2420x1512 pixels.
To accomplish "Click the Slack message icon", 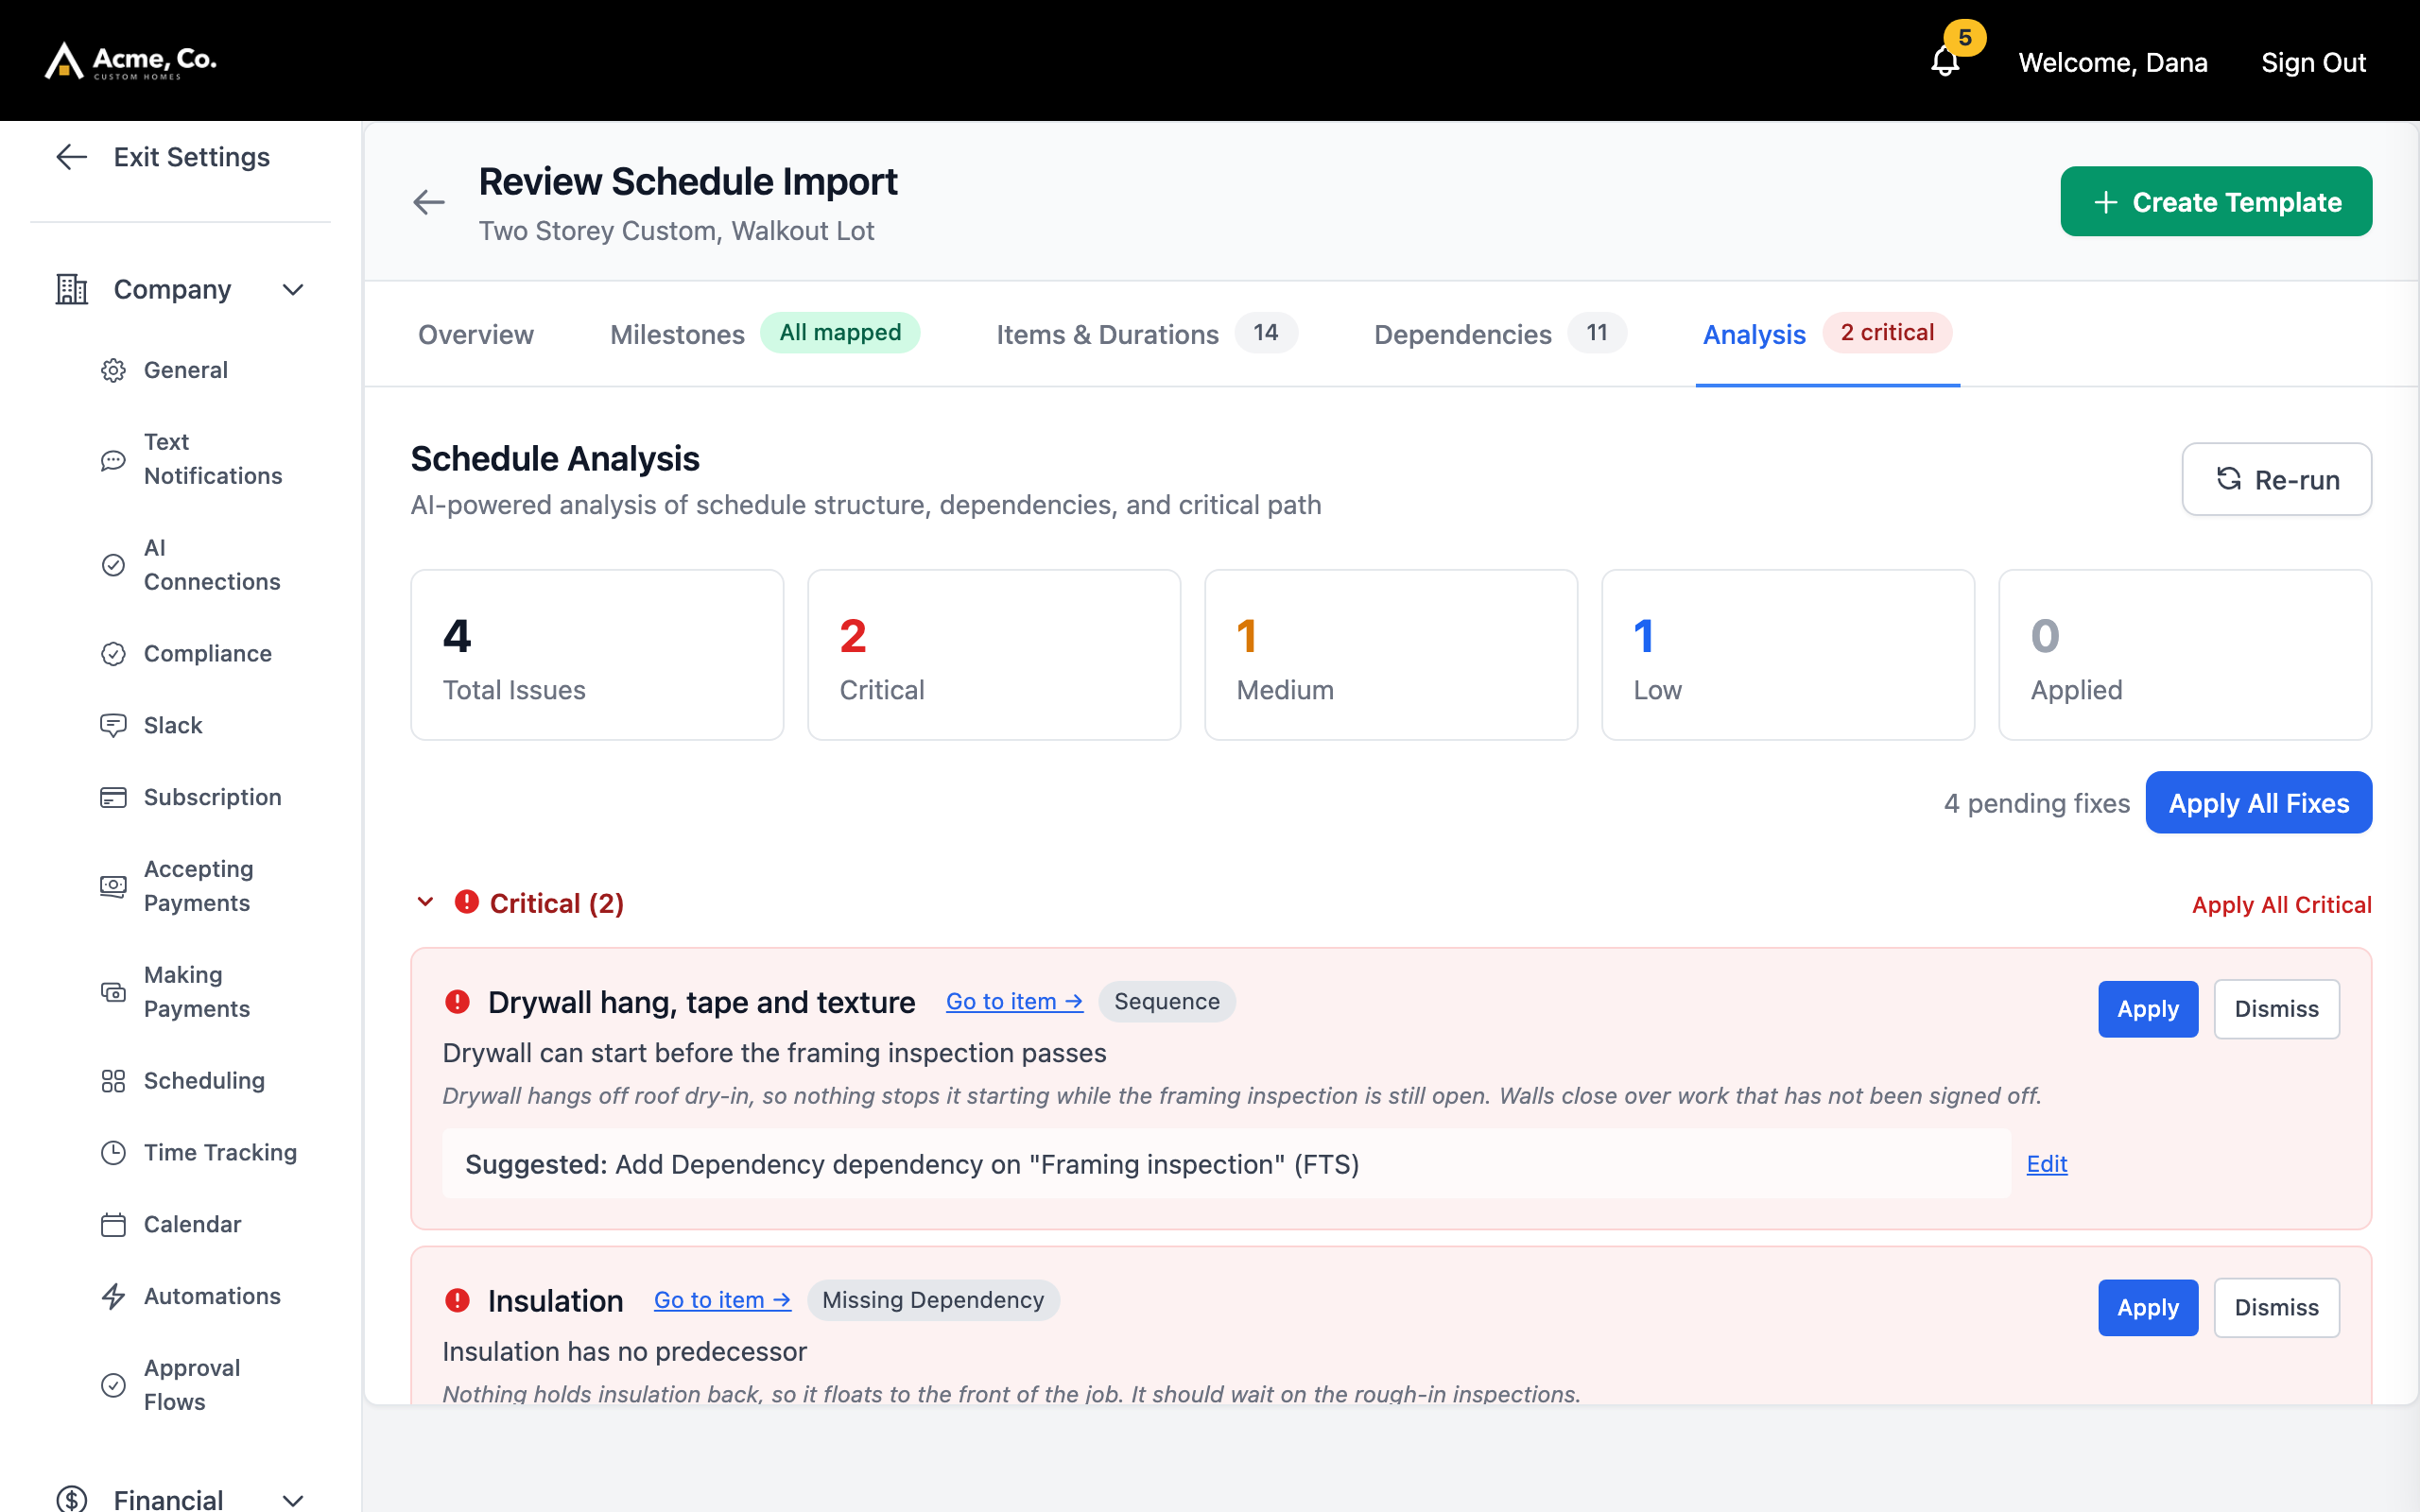I will pyautogui.click(x=113, y=726).
